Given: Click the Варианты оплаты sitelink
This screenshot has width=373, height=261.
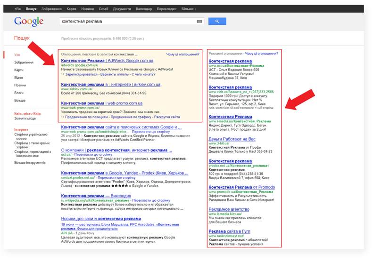Looking at the screenshot, I should tap(115, 74).
